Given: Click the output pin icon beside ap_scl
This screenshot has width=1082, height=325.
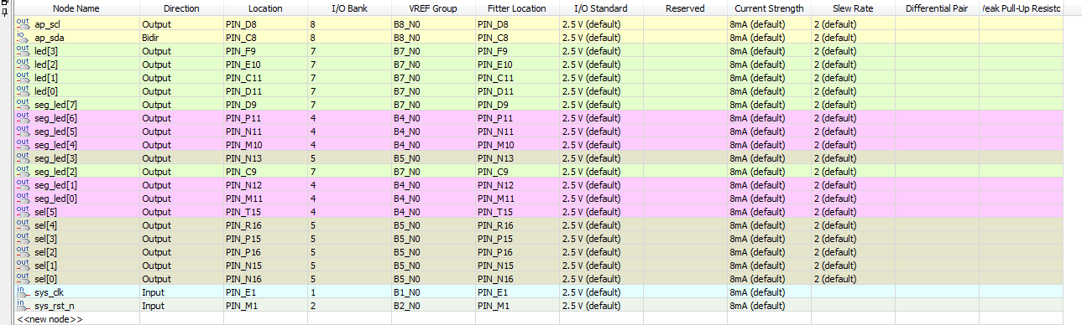Looking at the screenshot, I should 22,23.
